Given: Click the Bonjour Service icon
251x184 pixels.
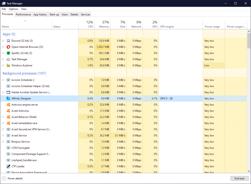Looking at the screenshot, I should 9,141.
